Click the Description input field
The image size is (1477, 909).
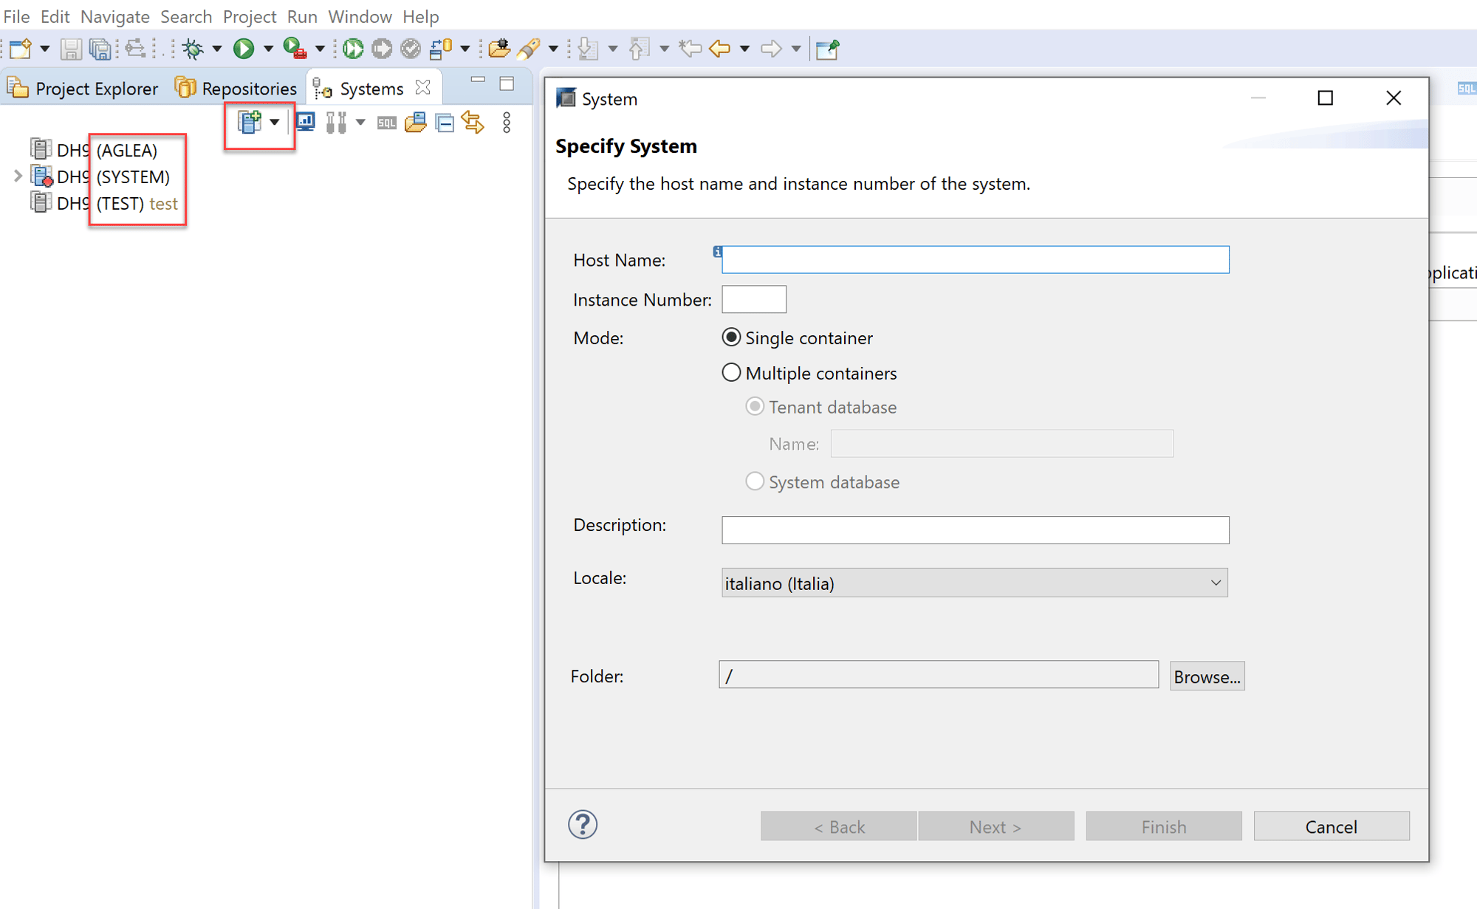[975, 530]
